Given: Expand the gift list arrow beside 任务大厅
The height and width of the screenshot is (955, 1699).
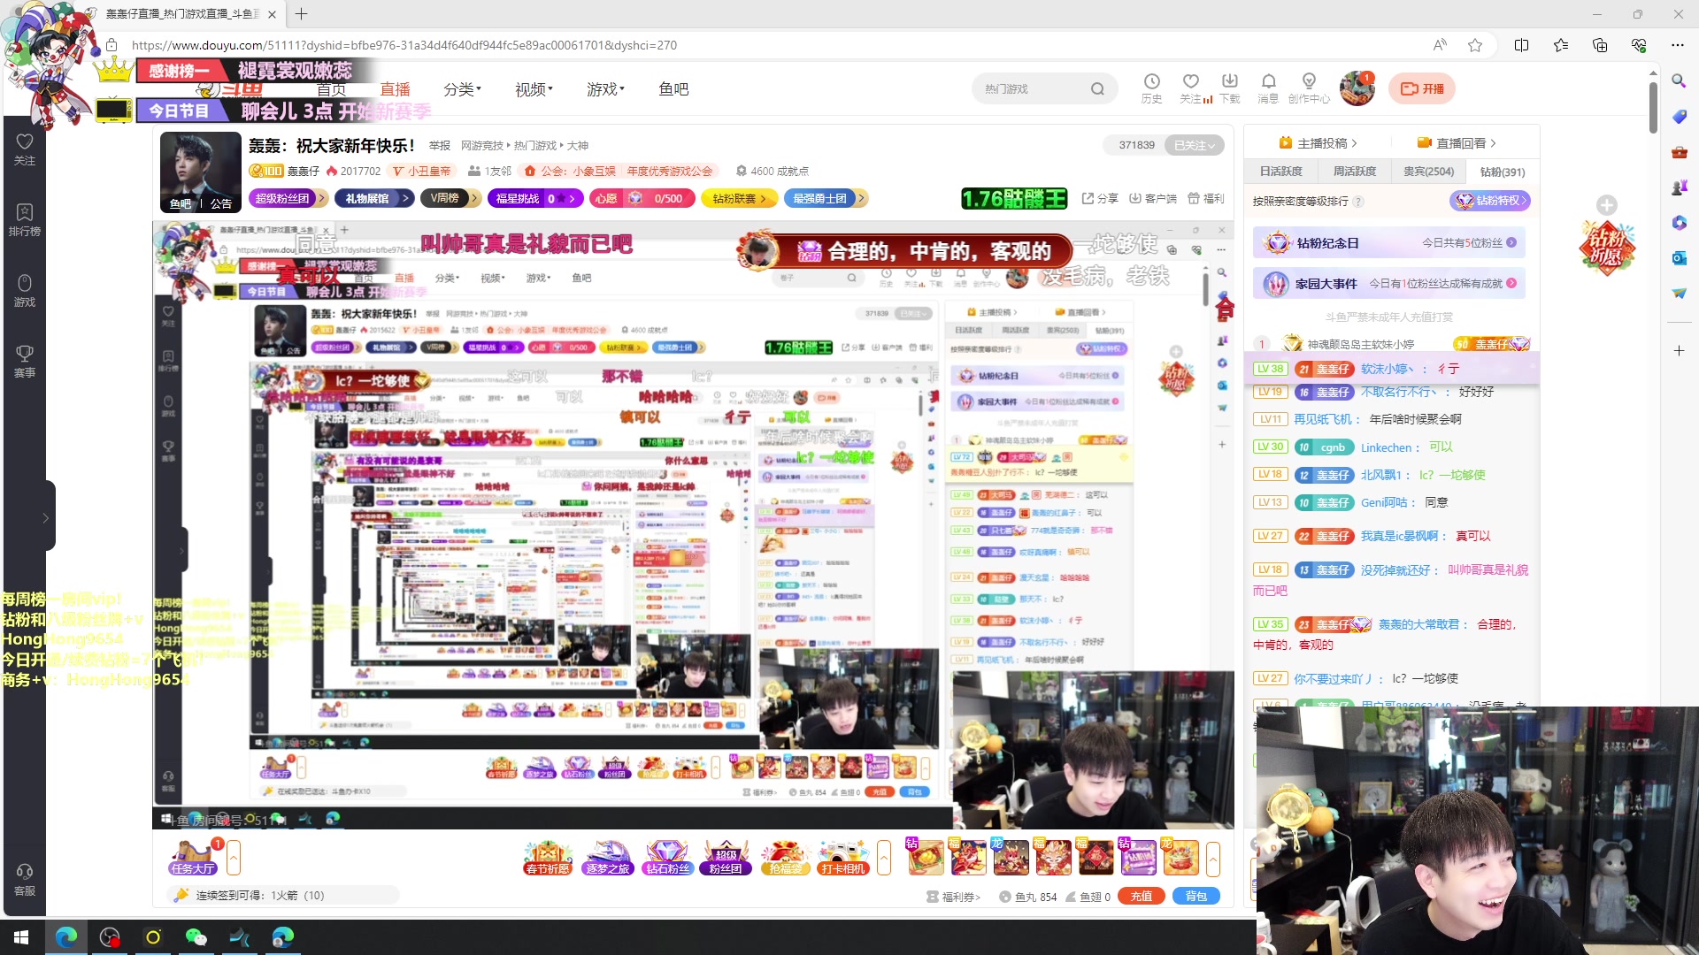Looking at the screenshot, I should pos(234,858).
